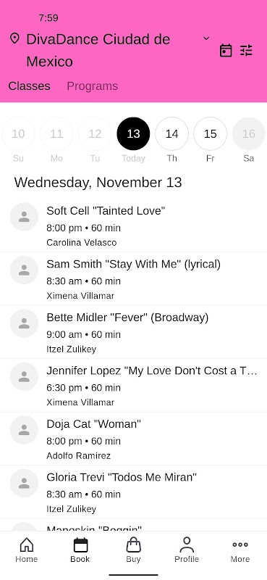Open the filter sliders icon

click(246, 50)
